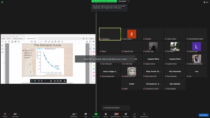
Task: Expand the caret next to Apps
Action: (137, 114)
